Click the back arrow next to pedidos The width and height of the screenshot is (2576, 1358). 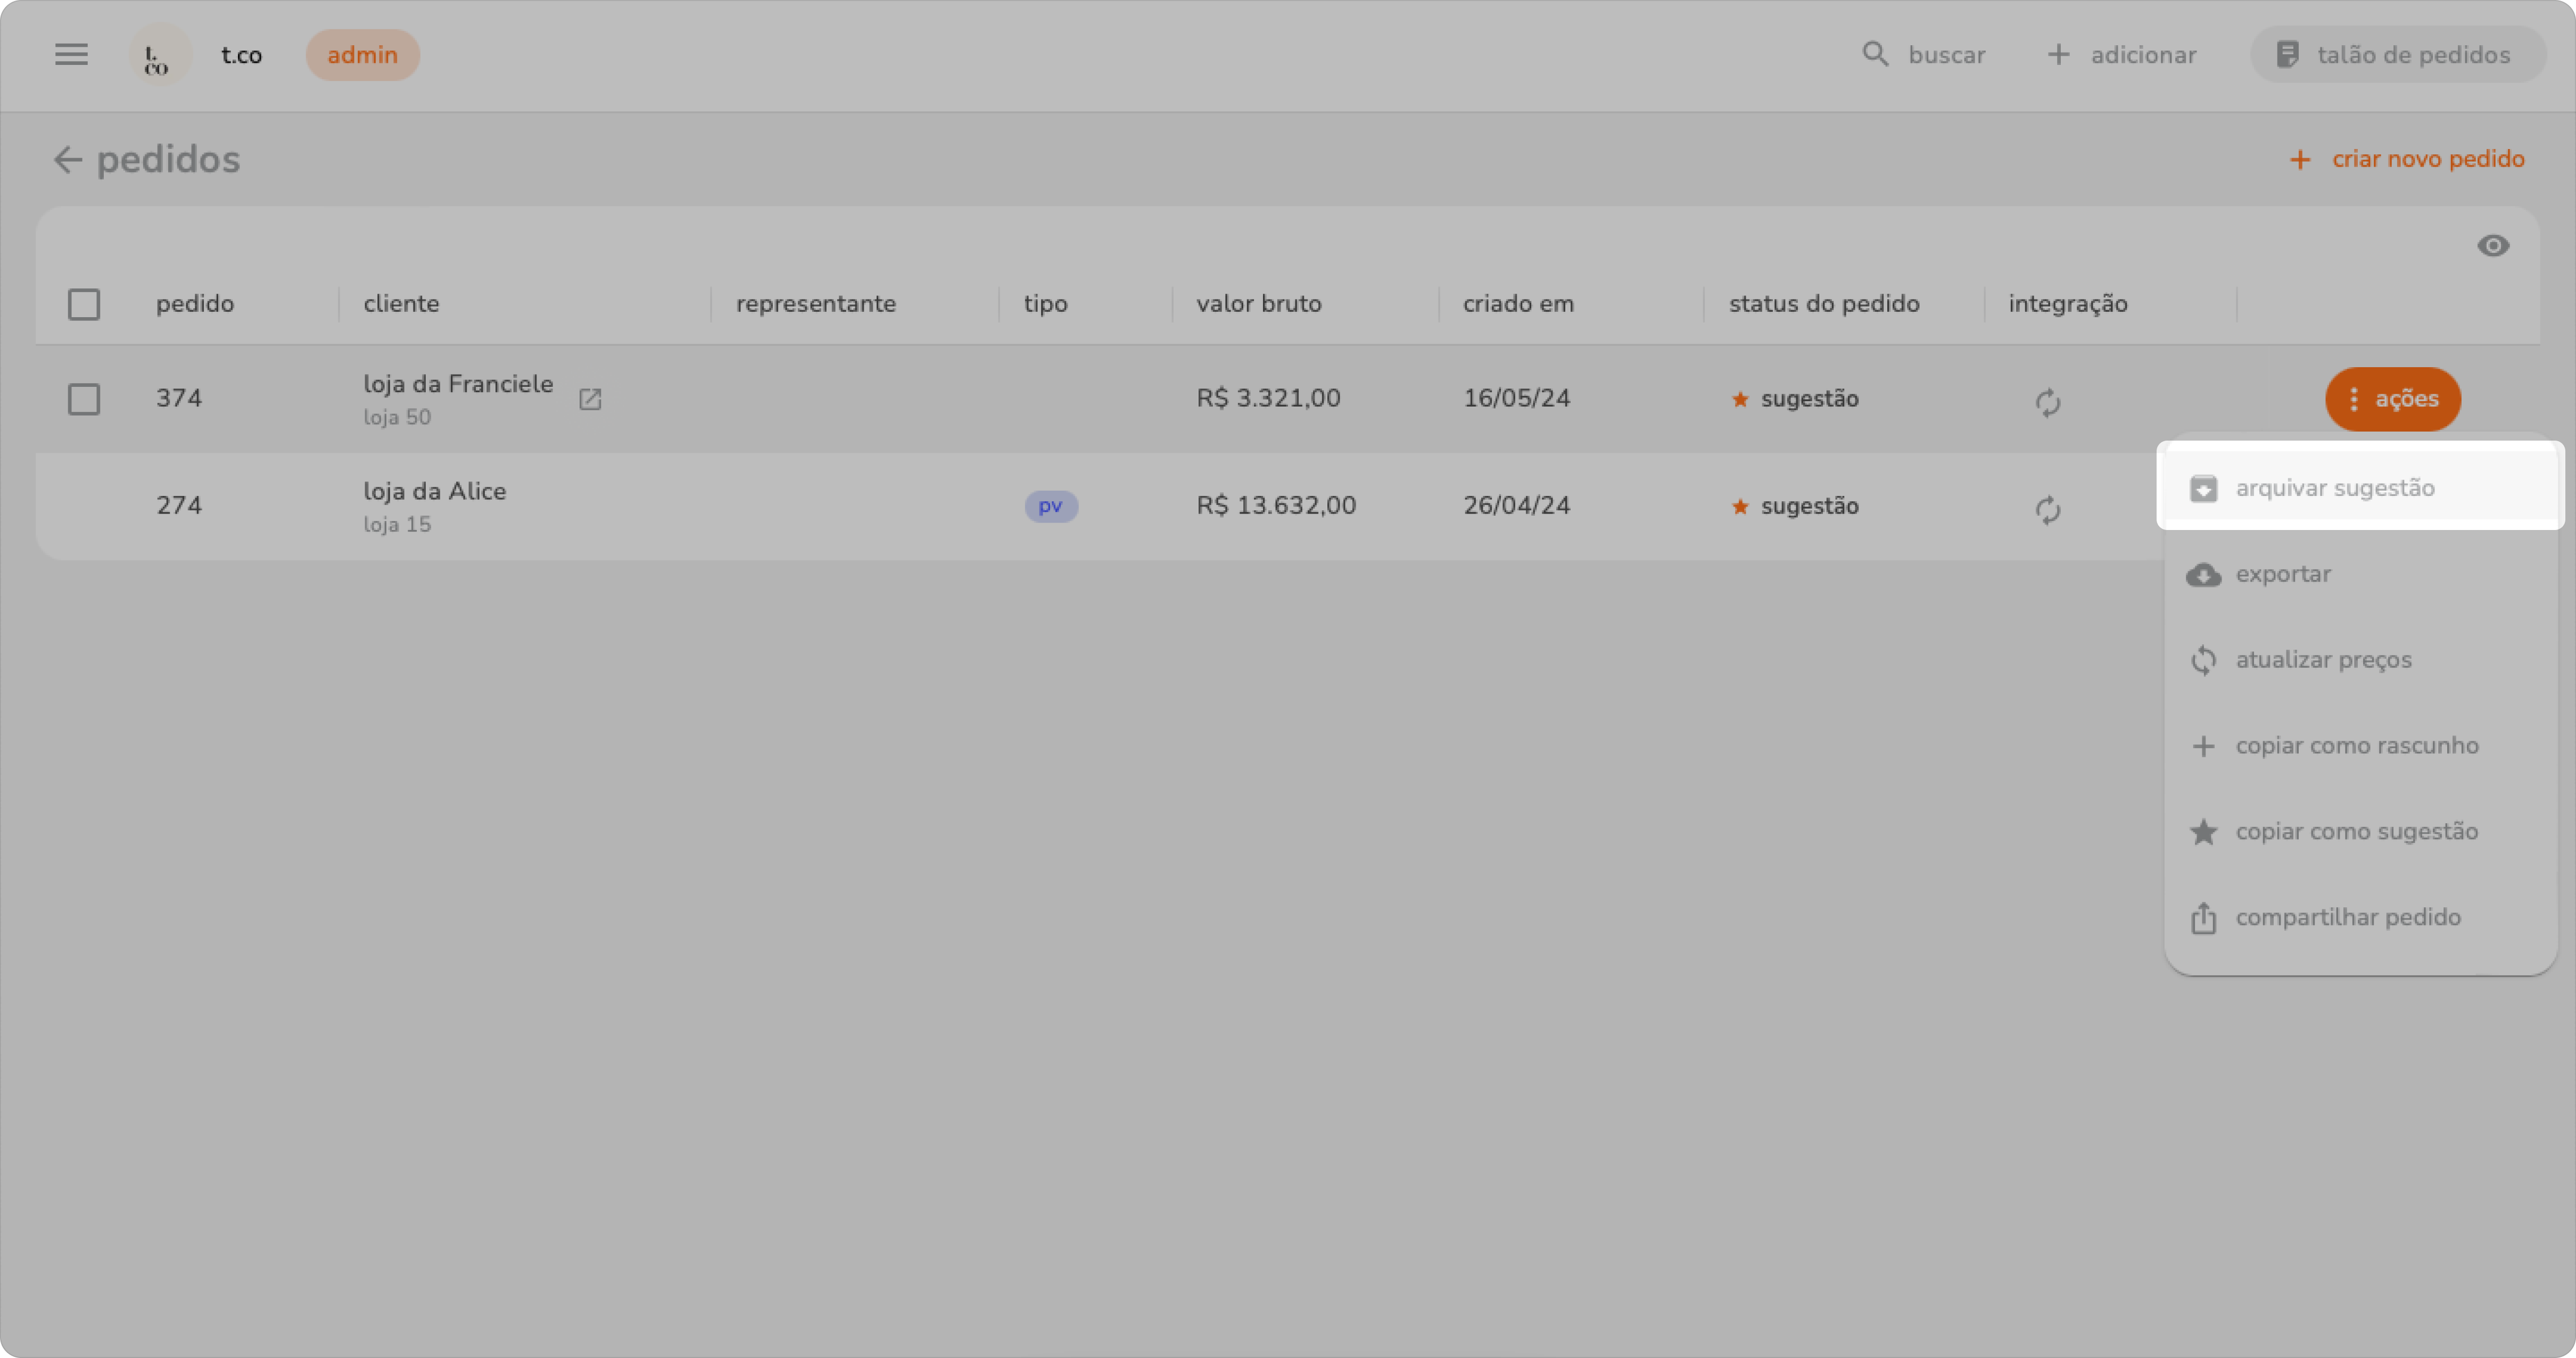point(67,160)
